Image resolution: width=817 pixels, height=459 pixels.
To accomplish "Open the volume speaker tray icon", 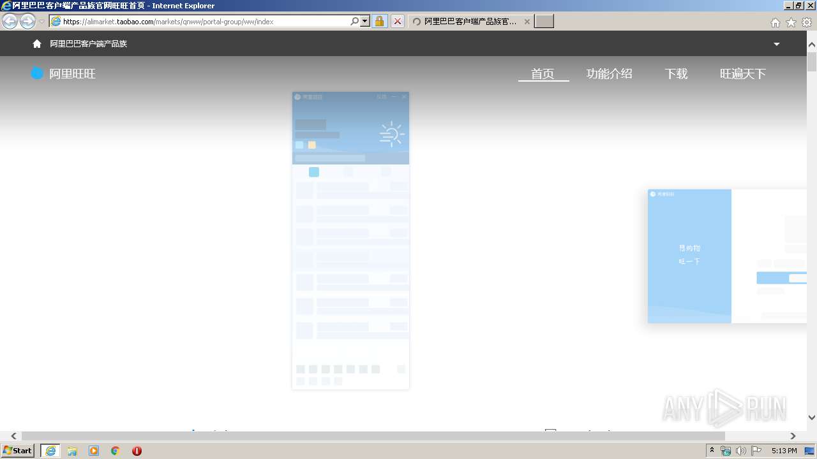I will pyautogui.click(x=740, y=451).
